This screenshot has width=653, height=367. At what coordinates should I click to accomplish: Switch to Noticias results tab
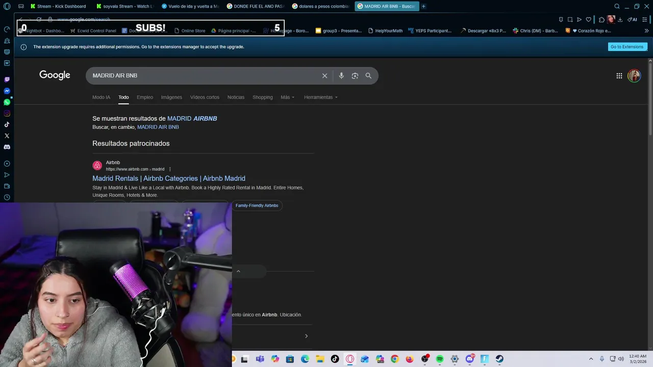[236, 97]
